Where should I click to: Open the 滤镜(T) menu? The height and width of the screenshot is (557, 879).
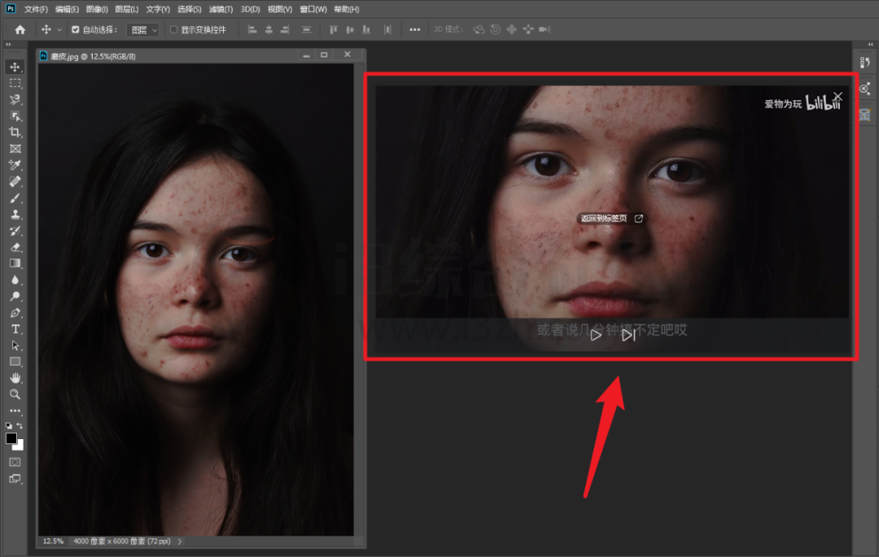[221, 10]
